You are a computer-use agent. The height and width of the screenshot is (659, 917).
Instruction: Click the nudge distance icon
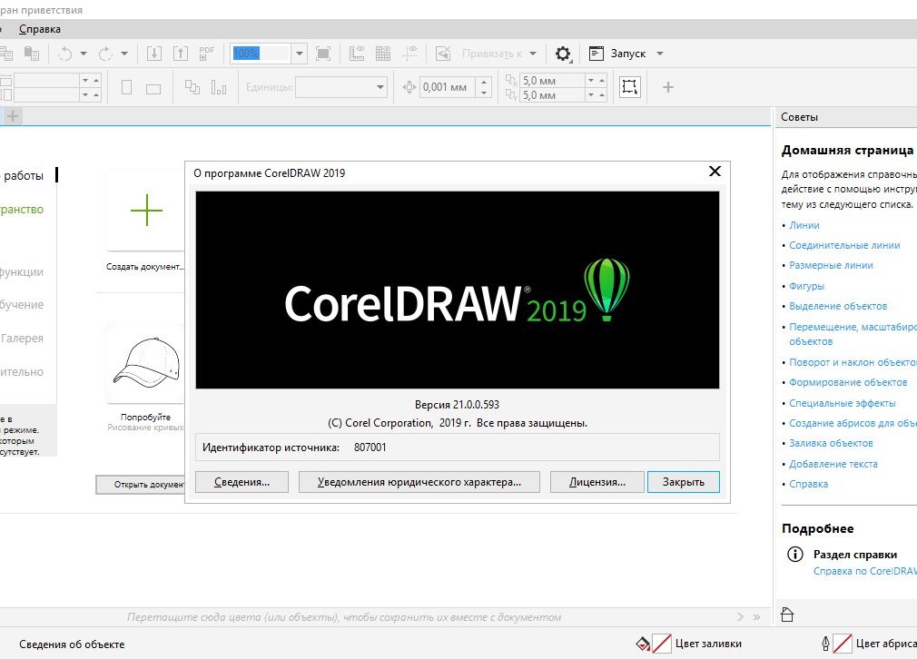(x=409, y=88)
